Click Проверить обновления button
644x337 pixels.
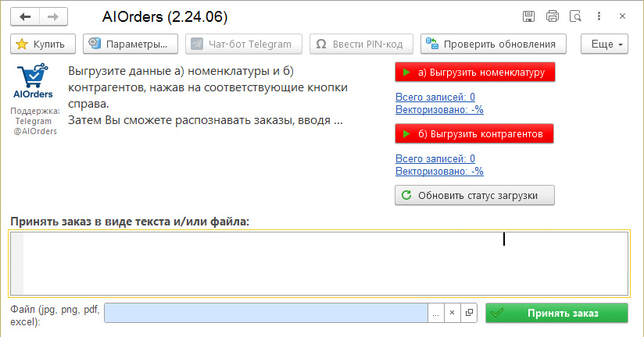493,44
